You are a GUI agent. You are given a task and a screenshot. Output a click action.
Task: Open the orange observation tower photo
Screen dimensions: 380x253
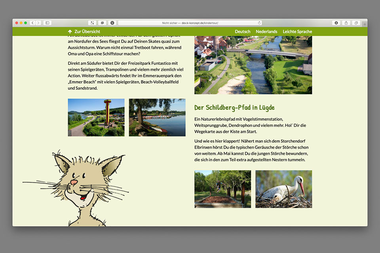click(x=96, y=117)
